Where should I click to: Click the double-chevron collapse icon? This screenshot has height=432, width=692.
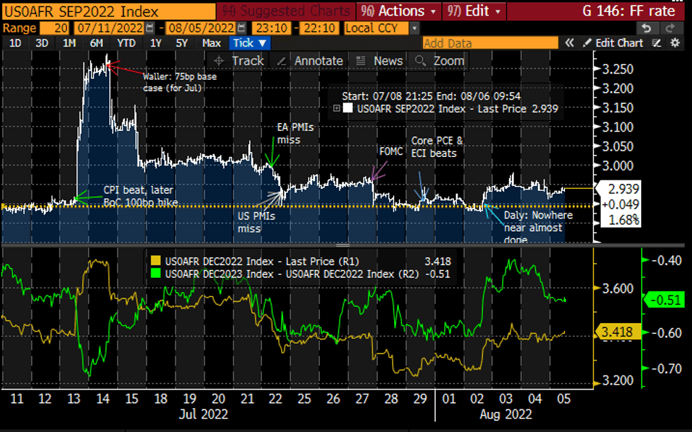569,43
